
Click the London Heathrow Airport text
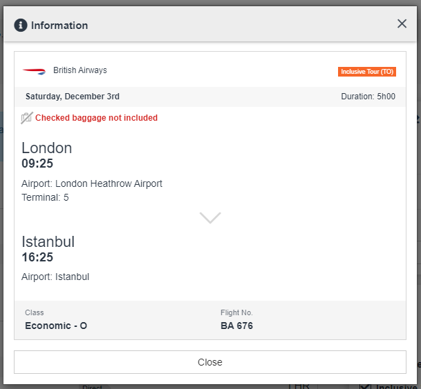pyautogui.click(x=109, y=183)
